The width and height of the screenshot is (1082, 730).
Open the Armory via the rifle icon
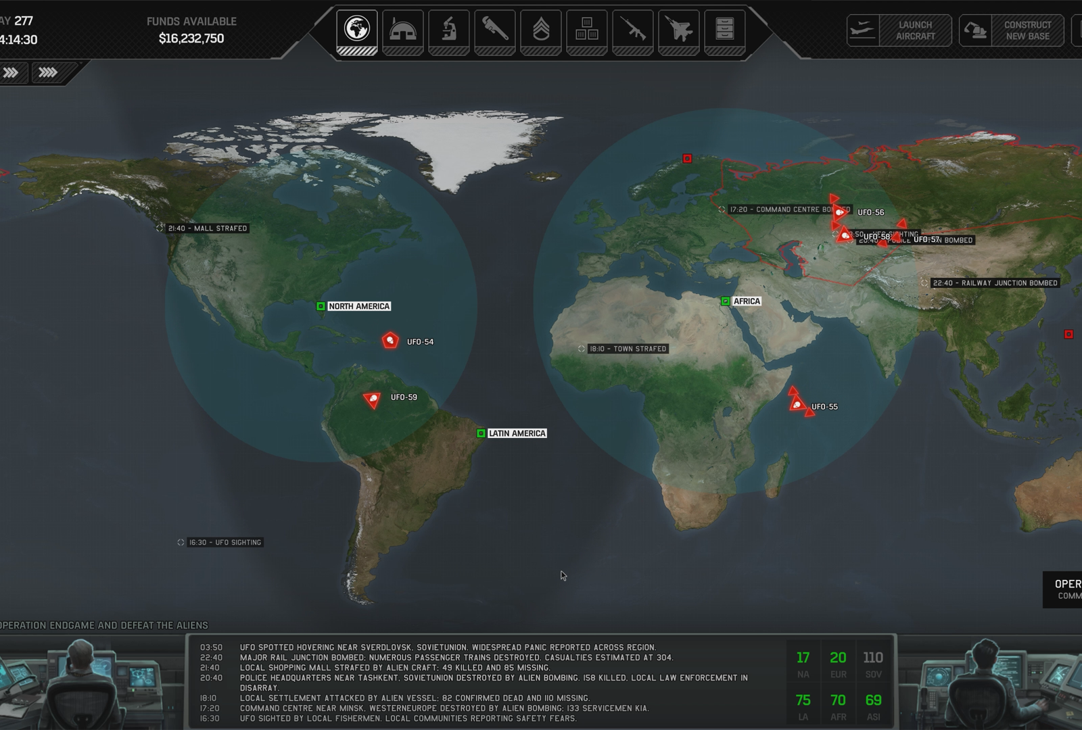pyautogui.click(x=634, y=30)
